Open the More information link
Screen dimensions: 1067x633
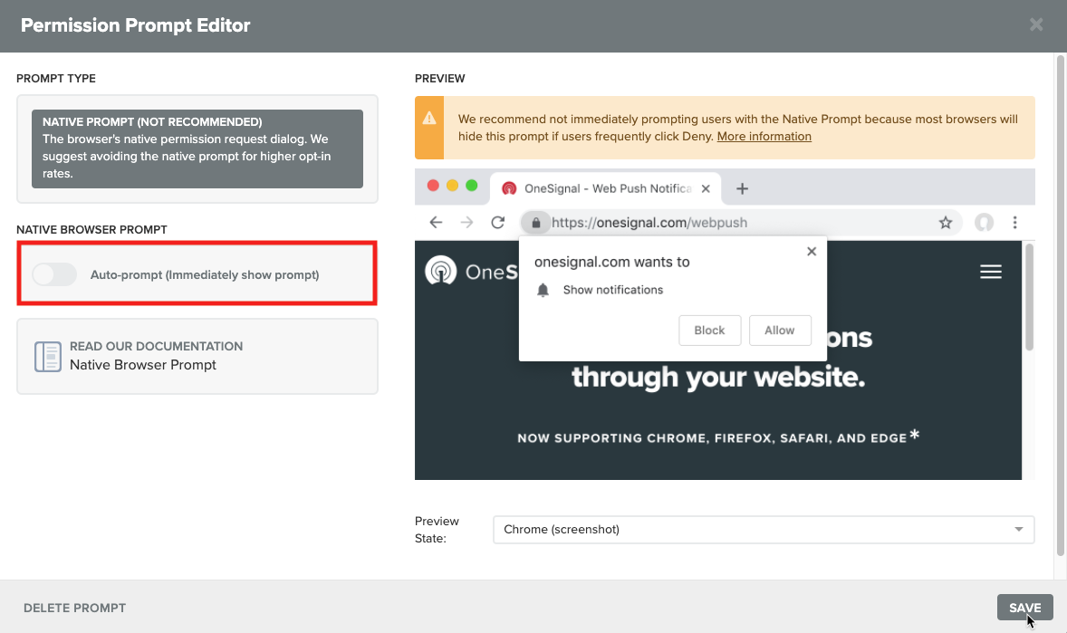coord(764,136)
